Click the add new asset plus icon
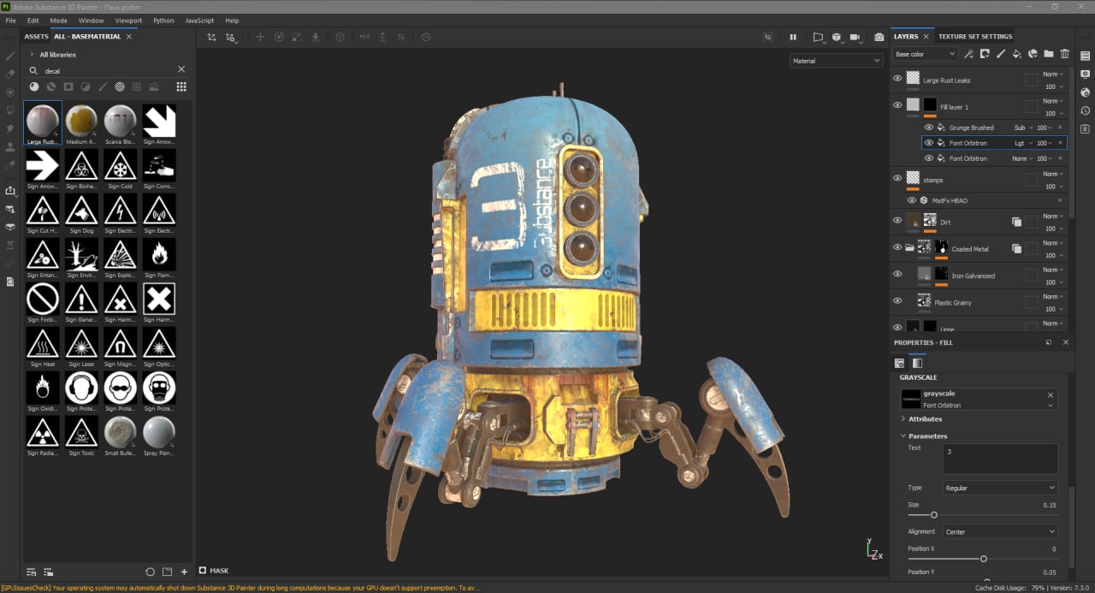 pyautogui.click(x=184, y=572)
